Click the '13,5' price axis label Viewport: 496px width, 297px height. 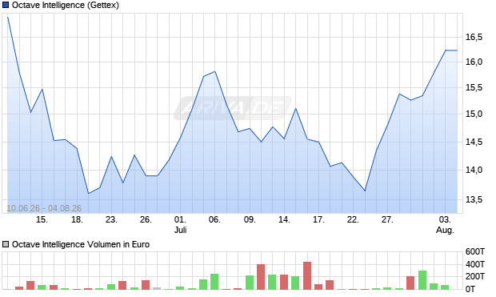click(x=474, y=199)
